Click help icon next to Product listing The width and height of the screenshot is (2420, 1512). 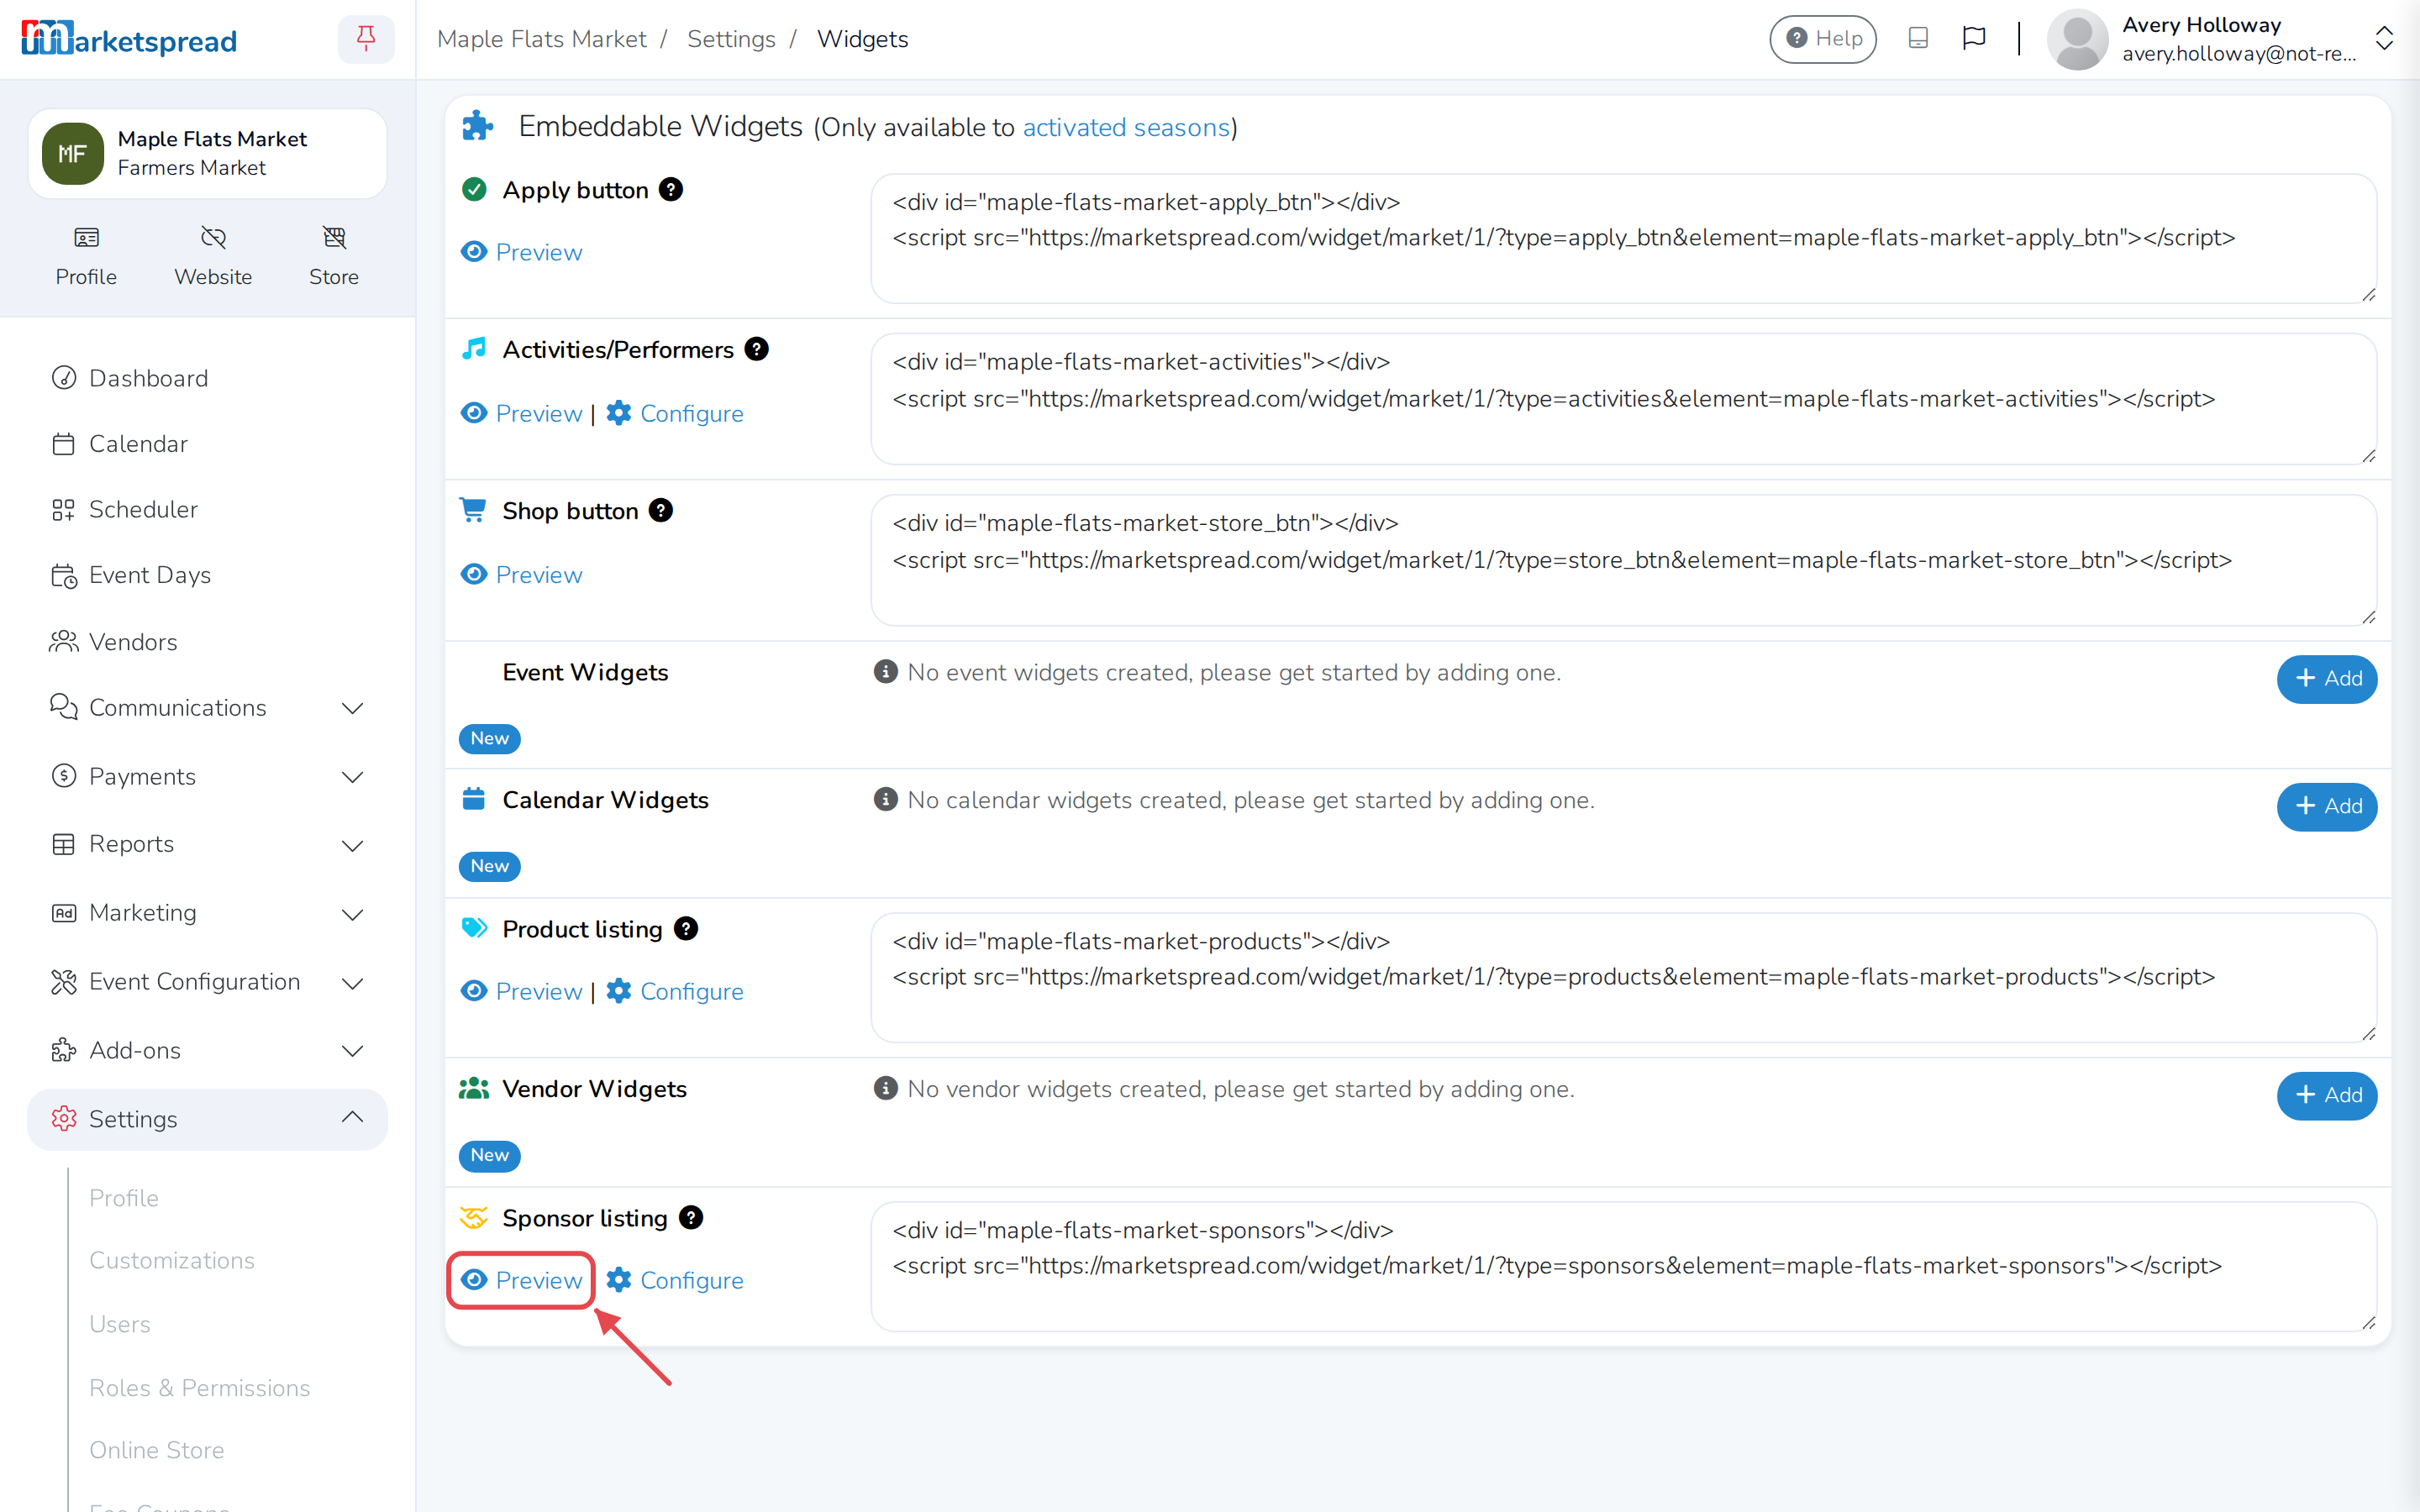pos(686,928)
